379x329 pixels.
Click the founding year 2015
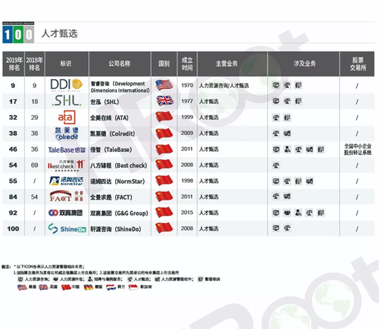pyautogui.click(x=187, y=213)
